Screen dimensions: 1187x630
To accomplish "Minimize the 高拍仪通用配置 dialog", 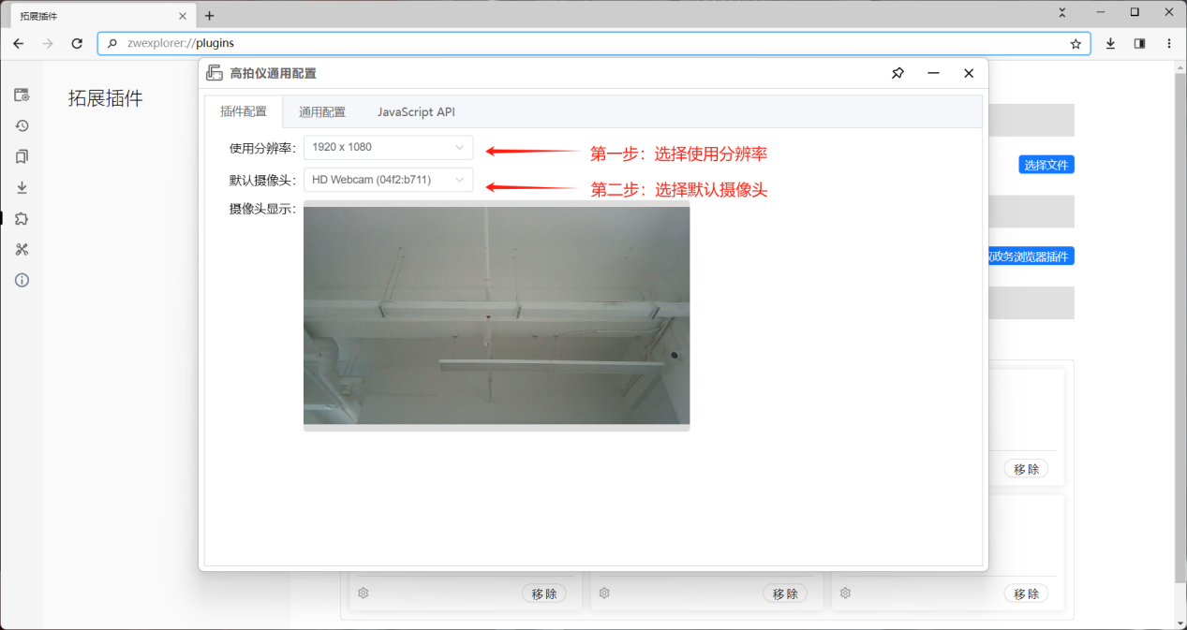I will click(933, 73).
